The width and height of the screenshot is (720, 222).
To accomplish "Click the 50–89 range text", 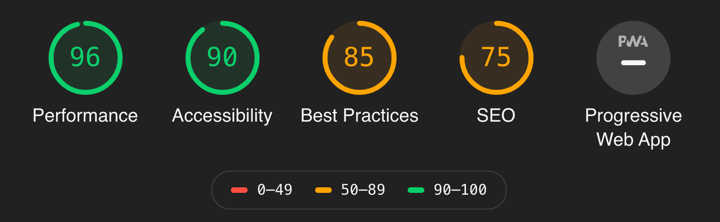I will tap(363, 190).
